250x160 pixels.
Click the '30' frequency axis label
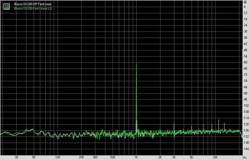16,157
